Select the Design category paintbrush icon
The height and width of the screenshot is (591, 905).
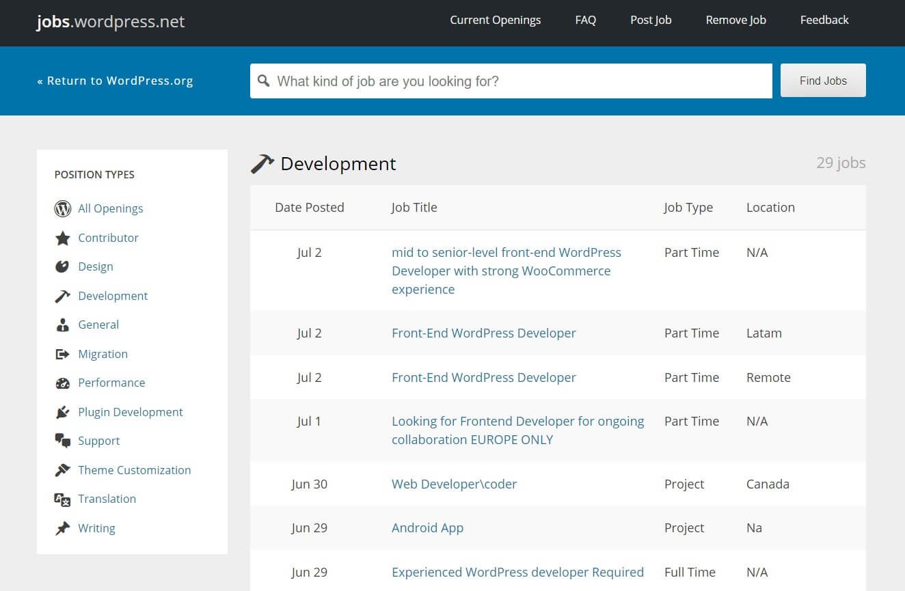tap(62, 266)
